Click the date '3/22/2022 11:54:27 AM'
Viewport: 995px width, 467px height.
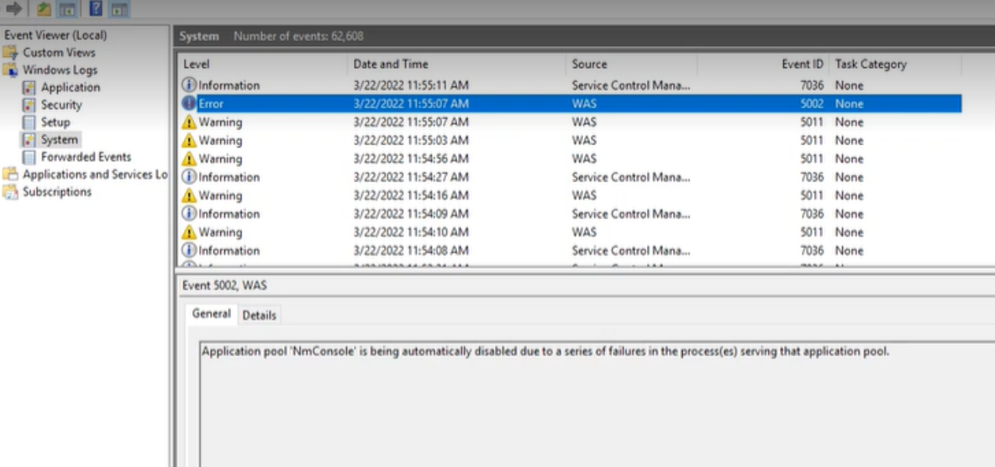(411, 177)
